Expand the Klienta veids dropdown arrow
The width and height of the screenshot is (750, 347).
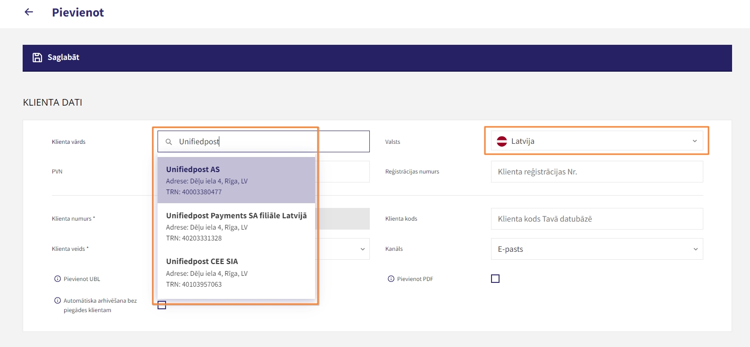coord(362,249)
